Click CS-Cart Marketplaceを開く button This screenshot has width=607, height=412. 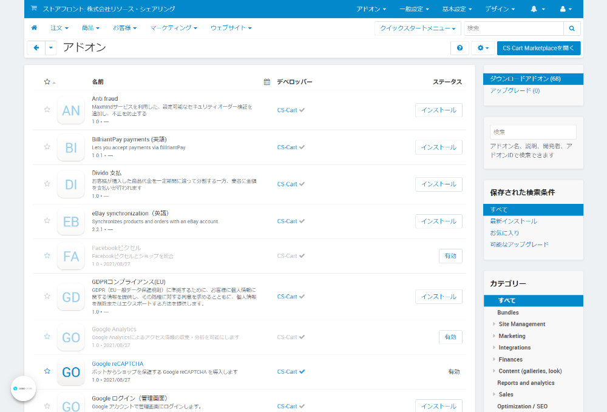point(538,48)
